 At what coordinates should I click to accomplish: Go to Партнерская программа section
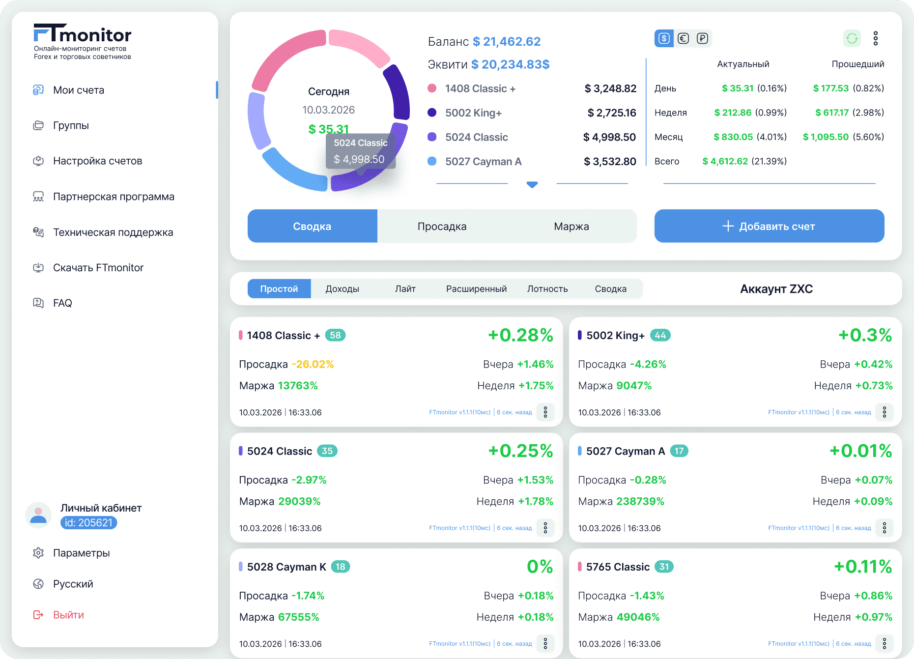pos(113,197)
